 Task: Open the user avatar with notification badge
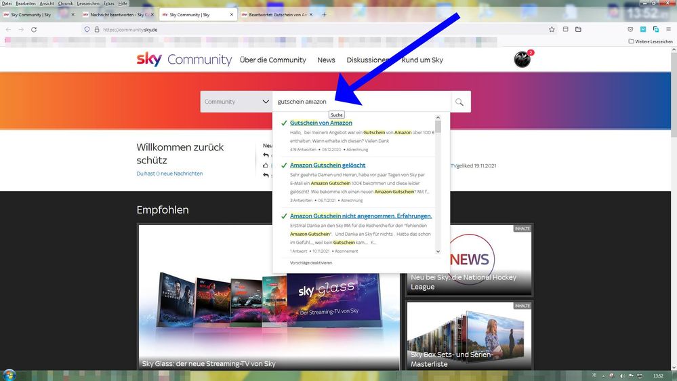(x=522, y=60)
